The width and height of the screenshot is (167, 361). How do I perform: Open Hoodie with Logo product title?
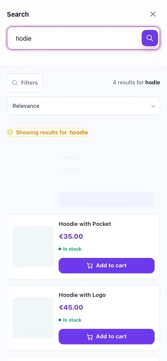pyautogui.click(x=82, y=295)
